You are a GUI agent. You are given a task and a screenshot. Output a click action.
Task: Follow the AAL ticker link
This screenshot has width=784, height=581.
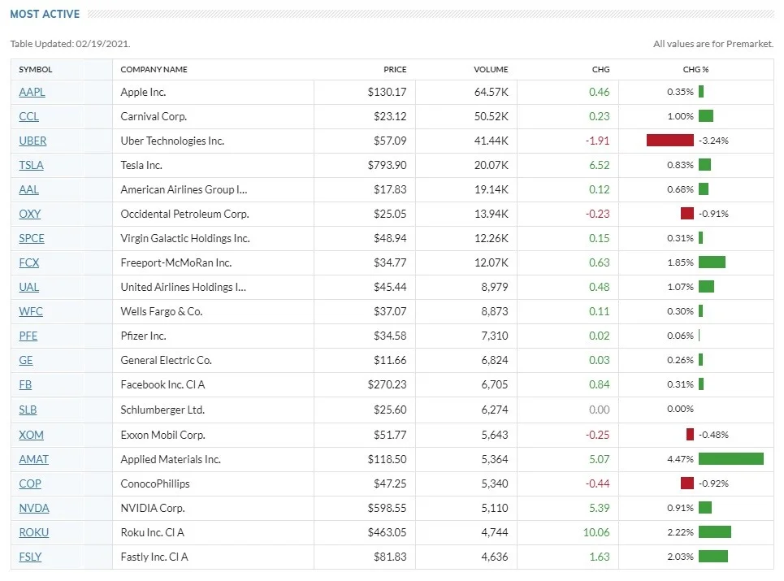(29, 189)
